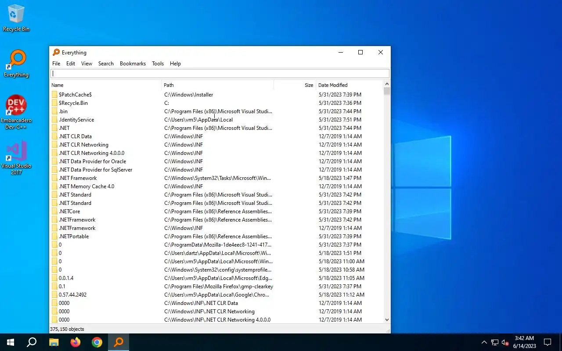Click date 5/18/2023 11:12 AM

click(341, 295)
